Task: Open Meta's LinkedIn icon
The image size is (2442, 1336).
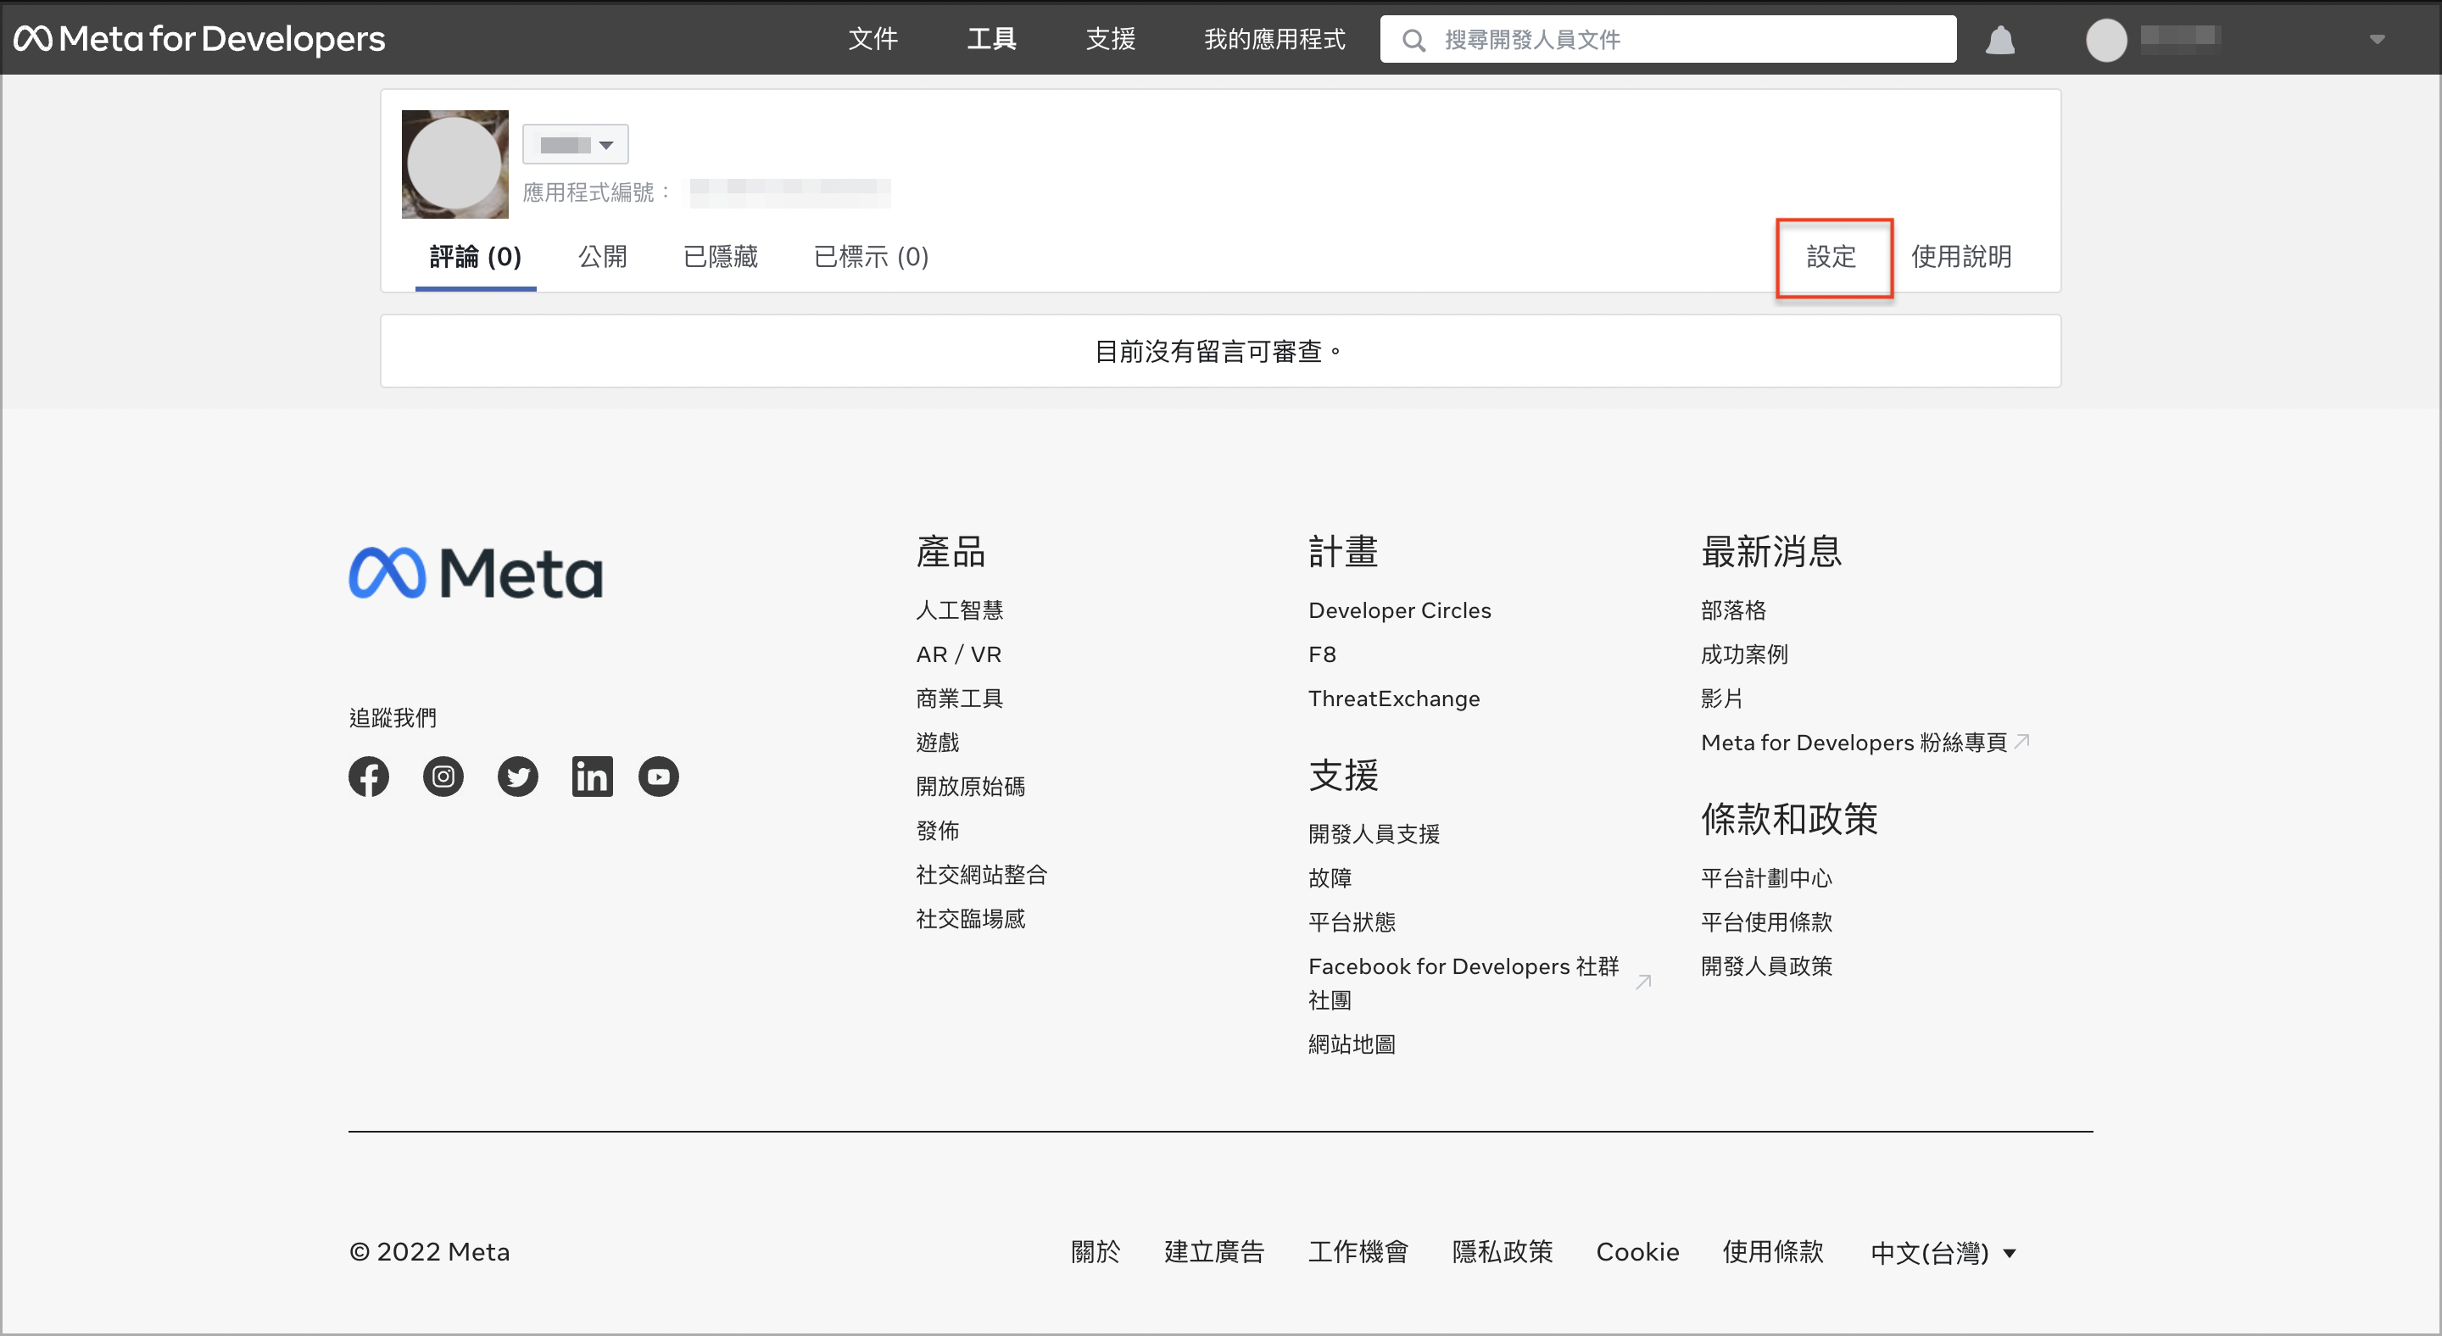Action: coord(592,776)
